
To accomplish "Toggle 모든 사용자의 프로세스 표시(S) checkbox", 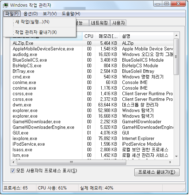I will click(x=13, y=170).
